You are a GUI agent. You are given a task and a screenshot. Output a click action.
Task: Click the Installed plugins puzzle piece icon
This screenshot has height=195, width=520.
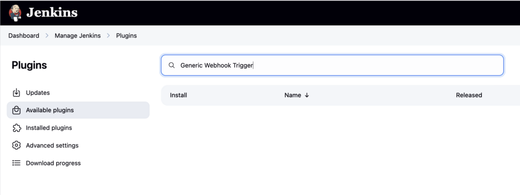pyautogui.click(x=16, y=127)
